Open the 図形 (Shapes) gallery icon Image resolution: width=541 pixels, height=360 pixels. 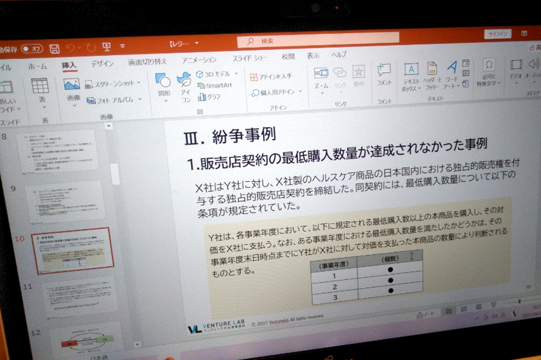(x=163, y=80)
